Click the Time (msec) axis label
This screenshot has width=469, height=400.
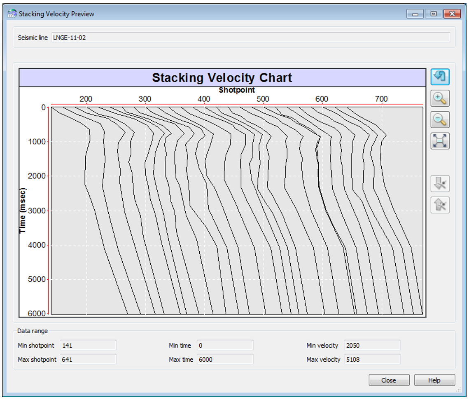[23, 211]
